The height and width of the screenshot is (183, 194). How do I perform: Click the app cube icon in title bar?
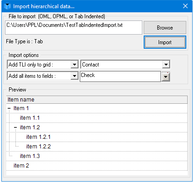click(7, 6)
